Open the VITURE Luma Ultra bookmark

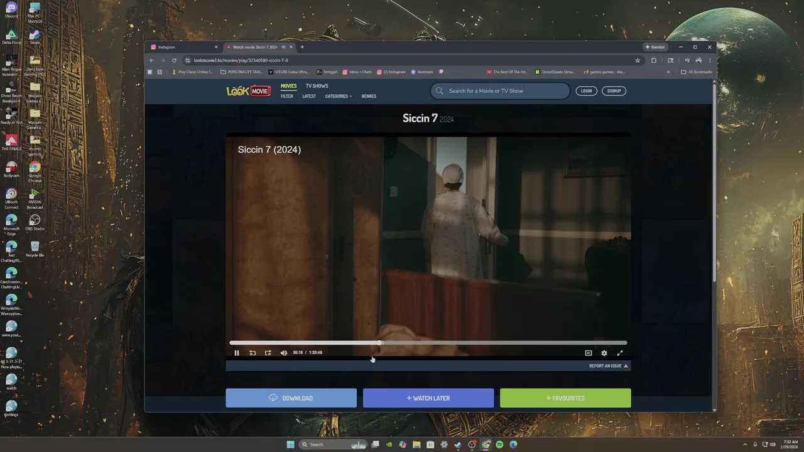(289, 72)
